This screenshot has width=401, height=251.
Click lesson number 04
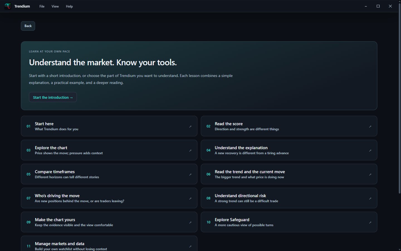point(208,150)
